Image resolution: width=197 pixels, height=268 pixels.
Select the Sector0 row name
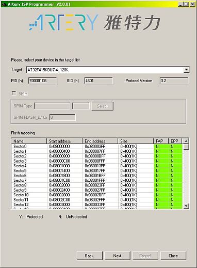pos(20,146)
